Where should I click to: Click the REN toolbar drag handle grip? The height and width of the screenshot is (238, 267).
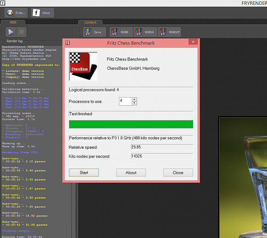(3, 32)
